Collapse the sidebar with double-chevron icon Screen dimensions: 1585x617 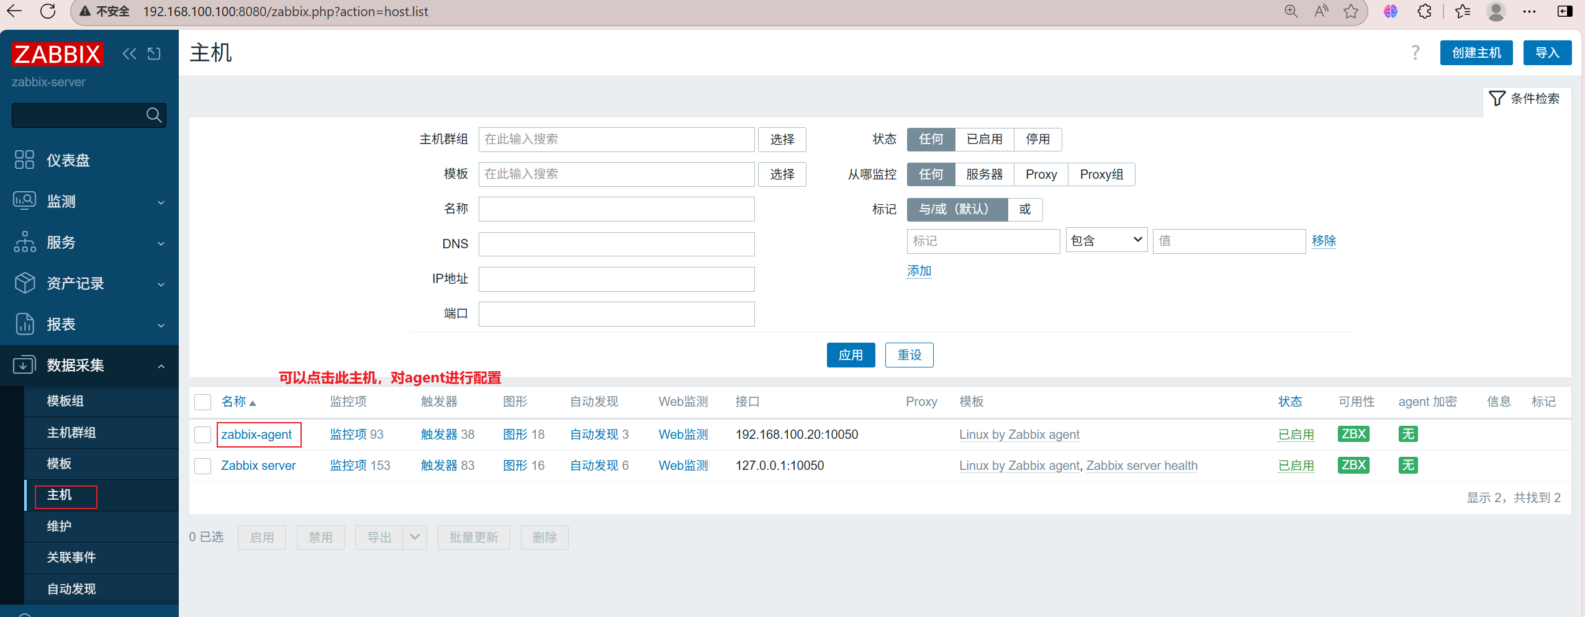click(129, 54)
